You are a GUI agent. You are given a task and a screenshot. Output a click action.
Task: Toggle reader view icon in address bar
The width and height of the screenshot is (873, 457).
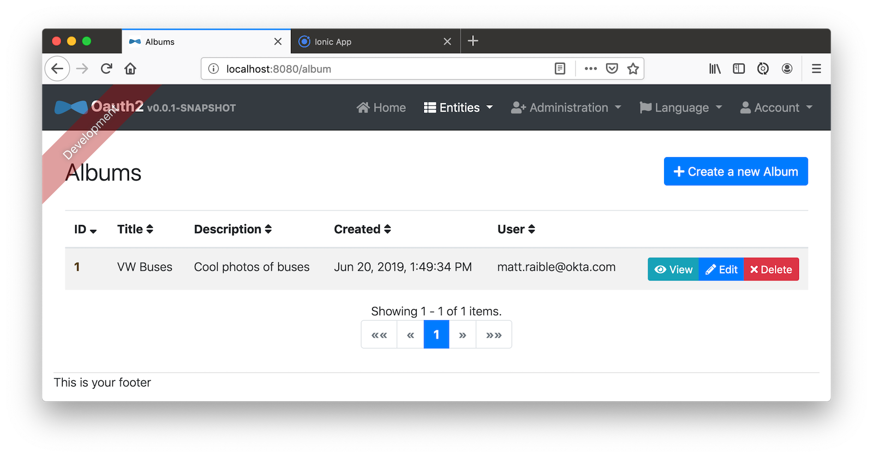click(560, 69)
